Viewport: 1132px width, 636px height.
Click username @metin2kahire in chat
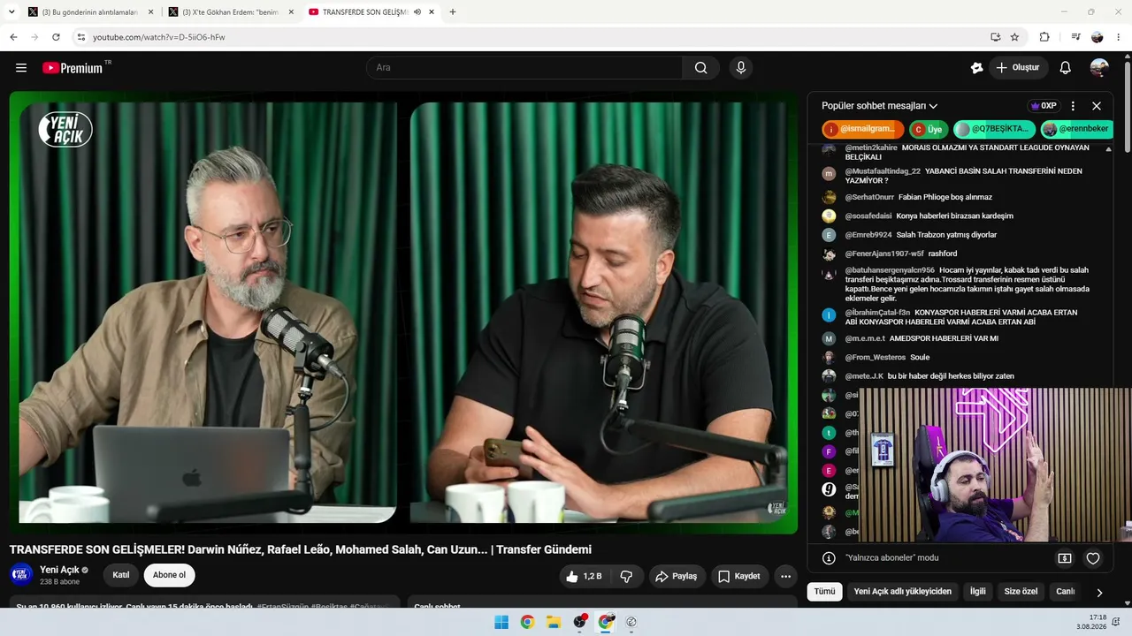pyautogui.click(x=871, y=148)
